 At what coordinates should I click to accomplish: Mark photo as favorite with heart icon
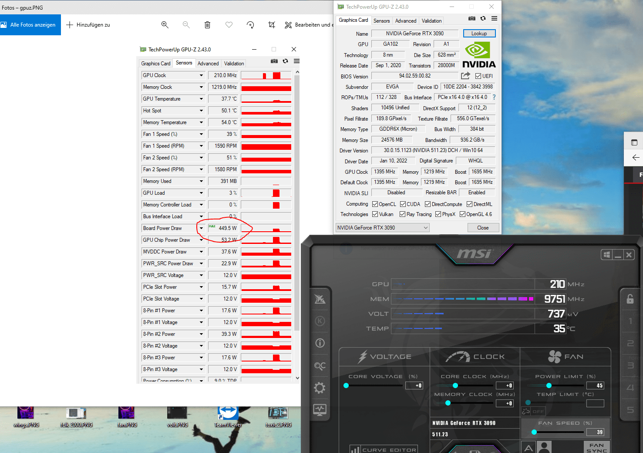coord(229,25)
